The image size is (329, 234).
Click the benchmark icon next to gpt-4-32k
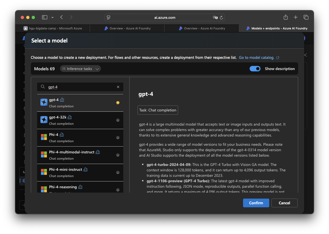70,117
